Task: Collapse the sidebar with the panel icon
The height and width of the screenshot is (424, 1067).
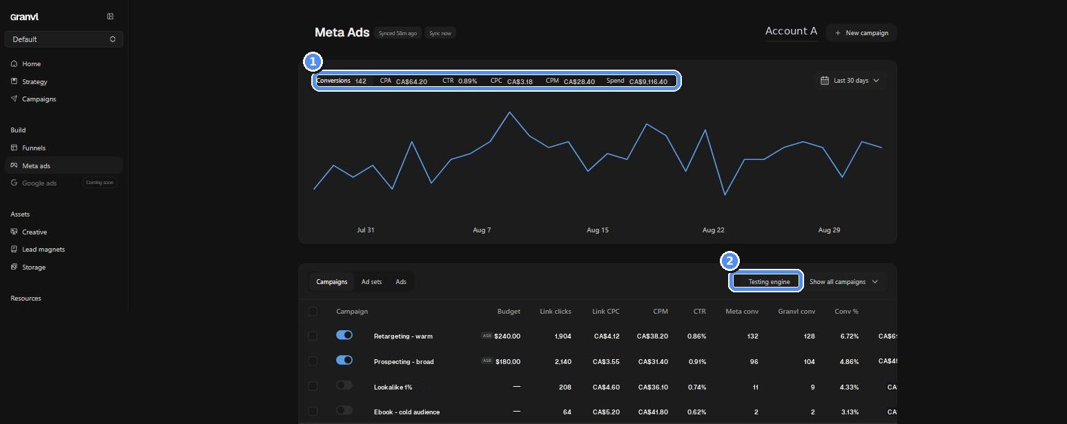Action: coord(110,17)
